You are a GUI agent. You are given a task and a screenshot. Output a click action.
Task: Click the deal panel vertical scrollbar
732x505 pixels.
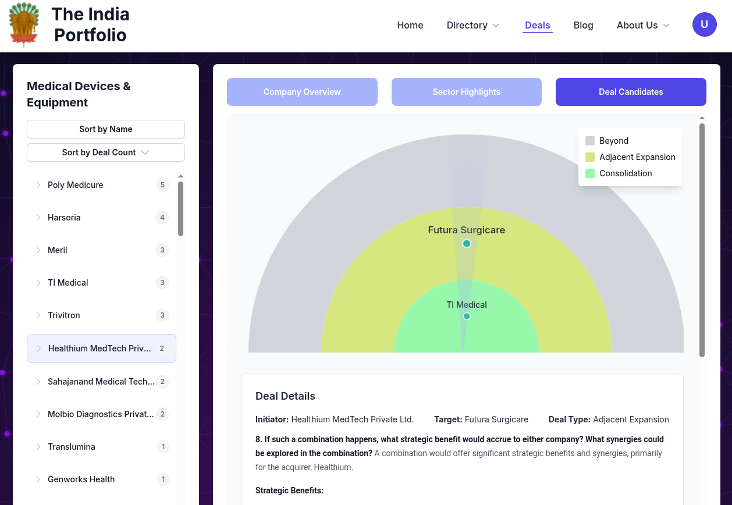point(702,239)
